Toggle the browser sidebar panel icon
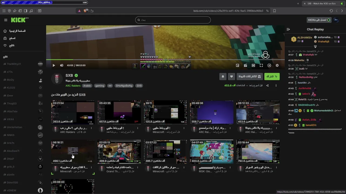 25,11
